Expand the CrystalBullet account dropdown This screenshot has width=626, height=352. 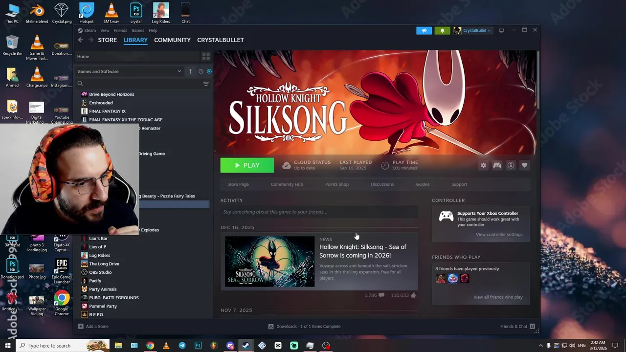[x=472, y=30]
